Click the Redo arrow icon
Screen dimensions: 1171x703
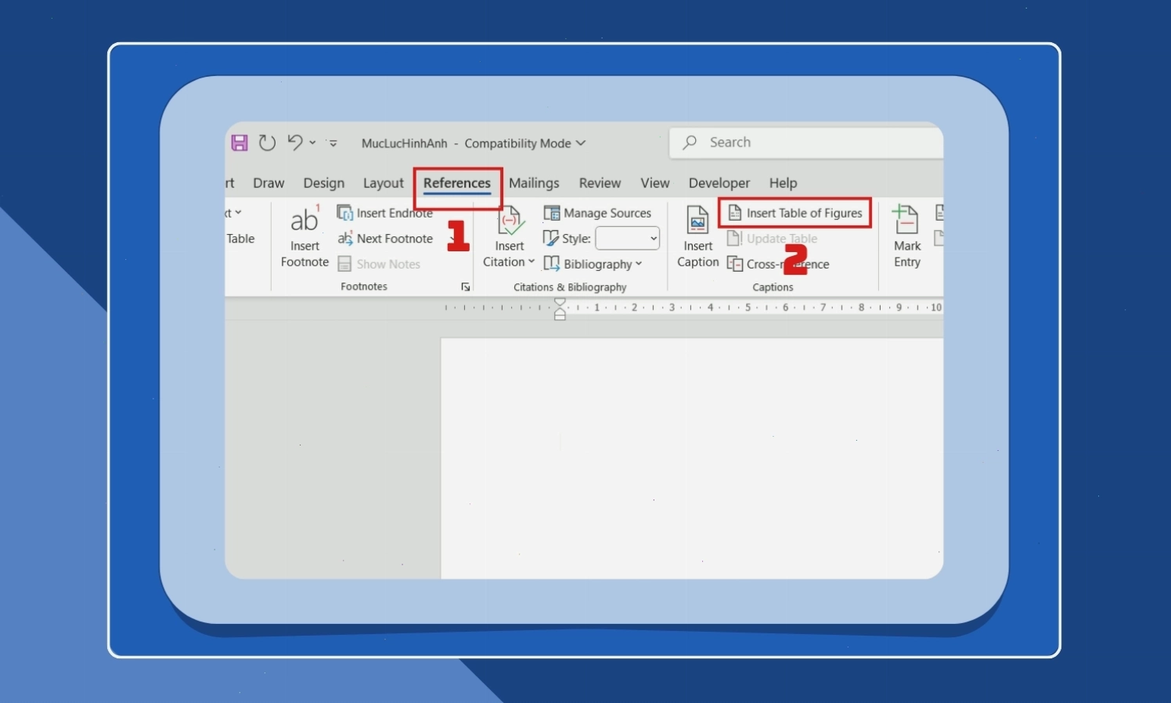(267, 142)
